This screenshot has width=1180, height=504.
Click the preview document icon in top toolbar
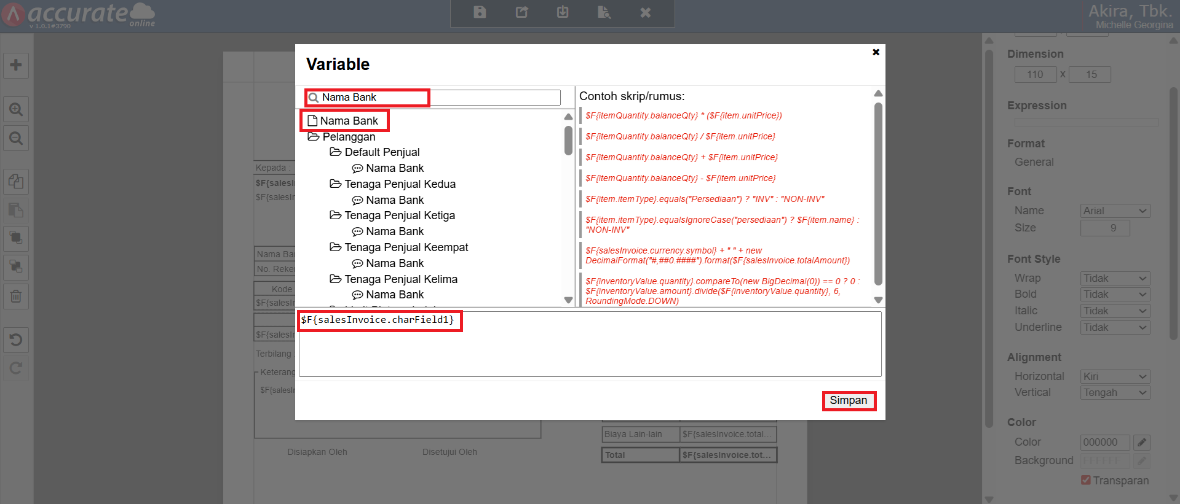(604, 12)
